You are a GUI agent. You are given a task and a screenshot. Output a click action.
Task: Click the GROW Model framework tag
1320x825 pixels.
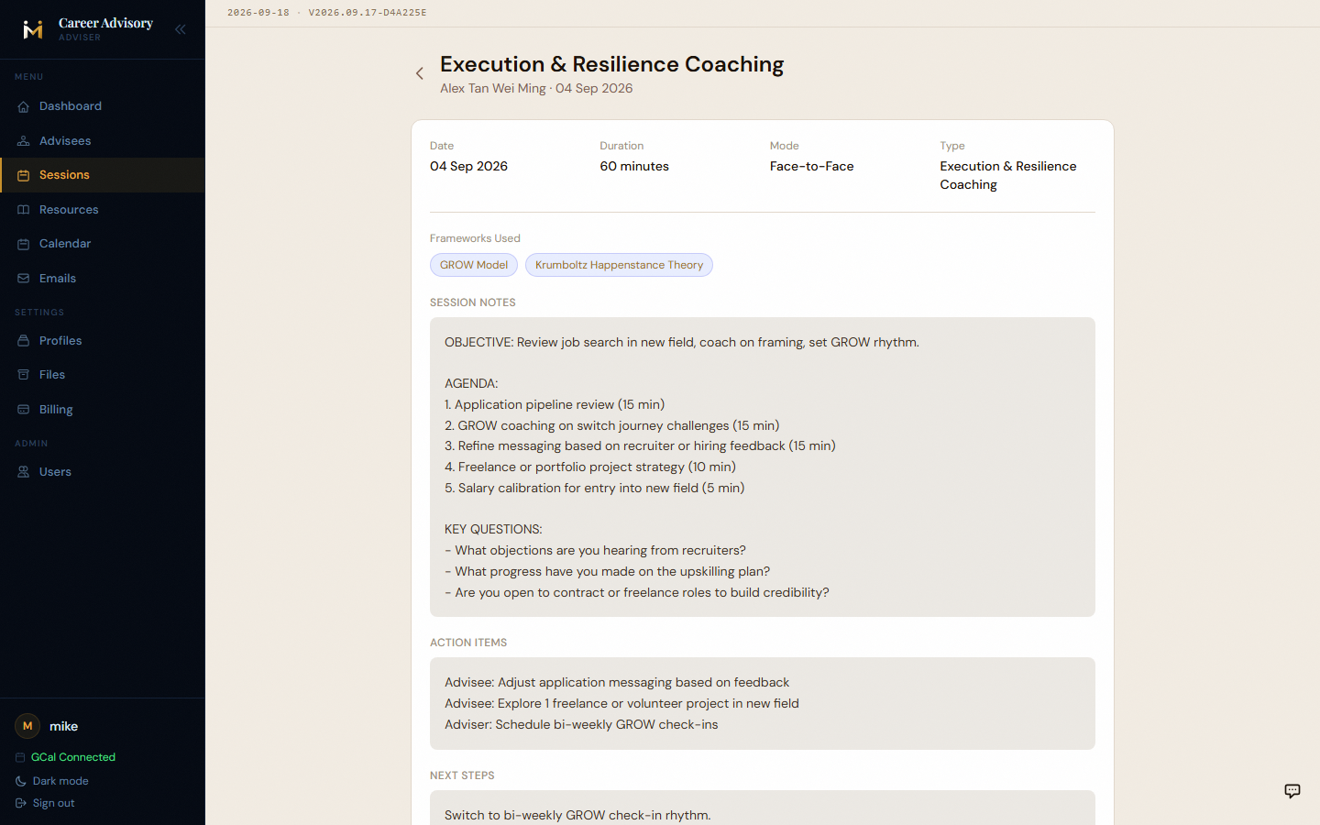(474, 265)
